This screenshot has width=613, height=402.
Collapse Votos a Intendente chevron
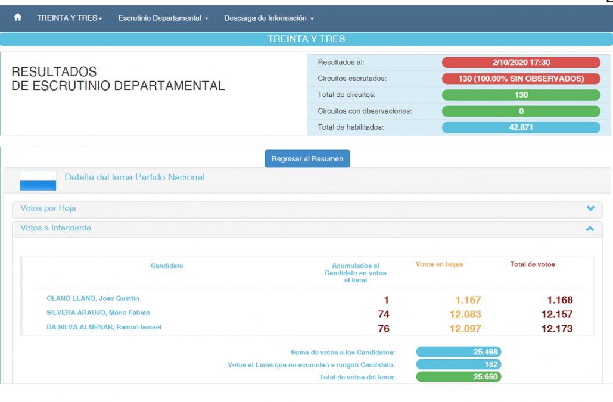[590, 229]
